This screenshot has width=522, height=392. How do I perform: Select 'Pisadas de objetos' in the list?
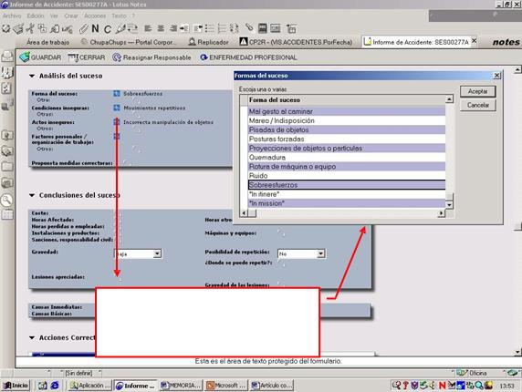(347, 130)
